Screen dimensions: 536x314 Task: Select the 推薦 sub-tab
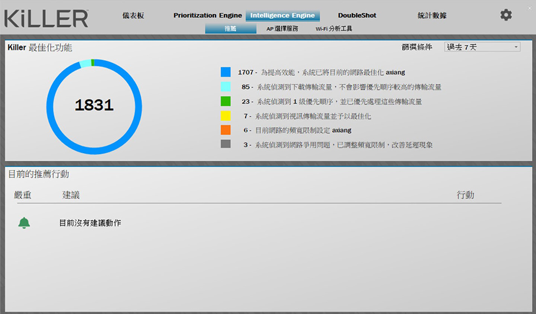tap(231, 28)
